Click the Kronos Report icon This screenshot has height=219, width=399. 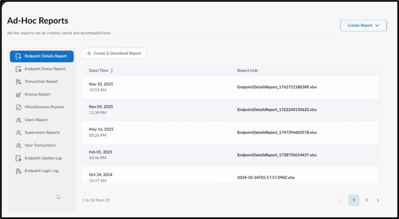[19, 95]
